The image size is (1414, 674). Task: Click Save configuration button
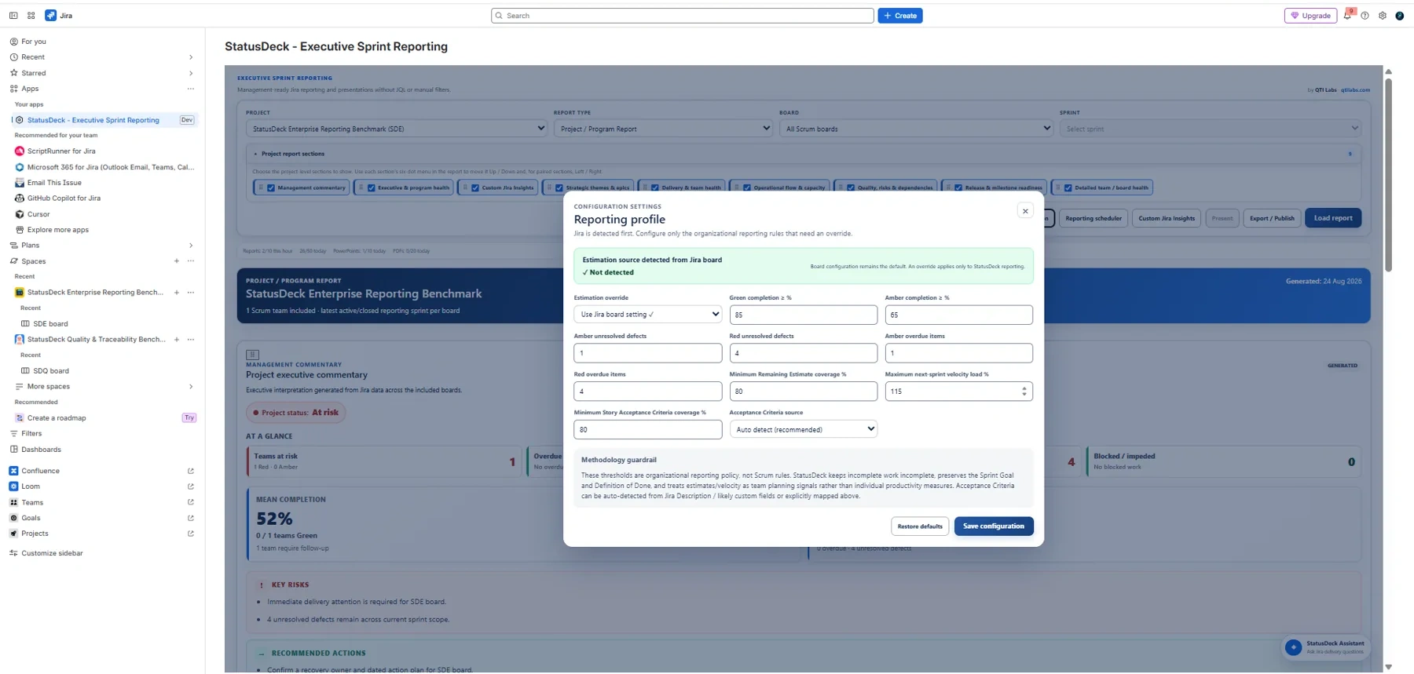pyautogui.click(x=994, y=526)
